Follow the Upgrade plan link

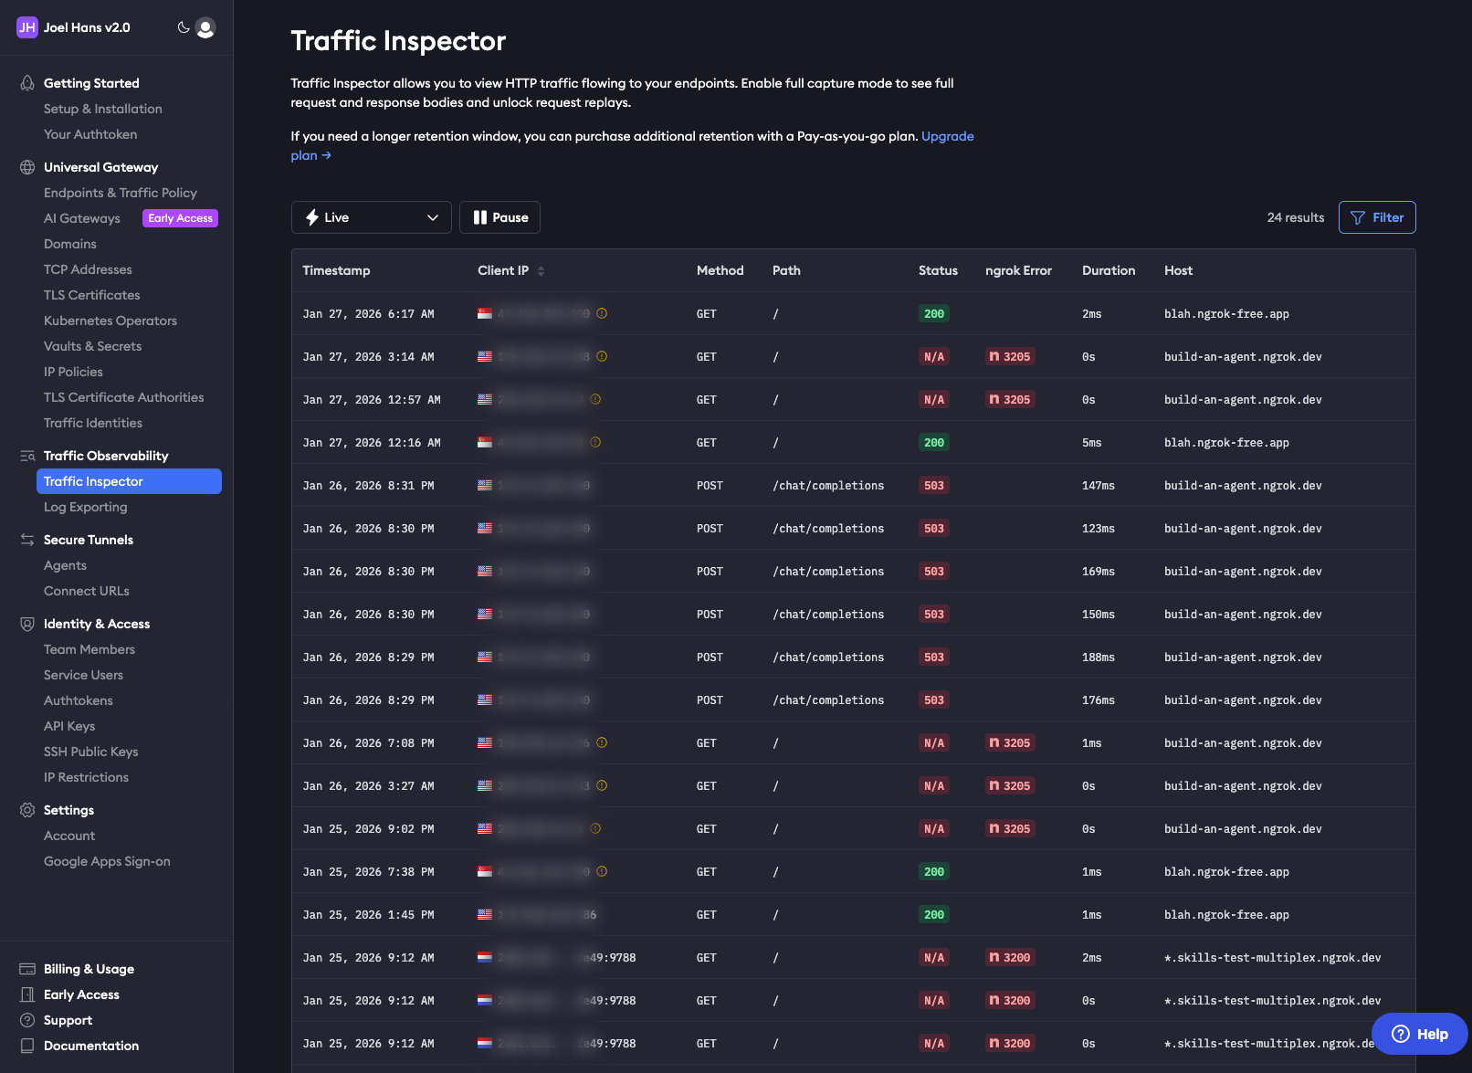point(947,136)
